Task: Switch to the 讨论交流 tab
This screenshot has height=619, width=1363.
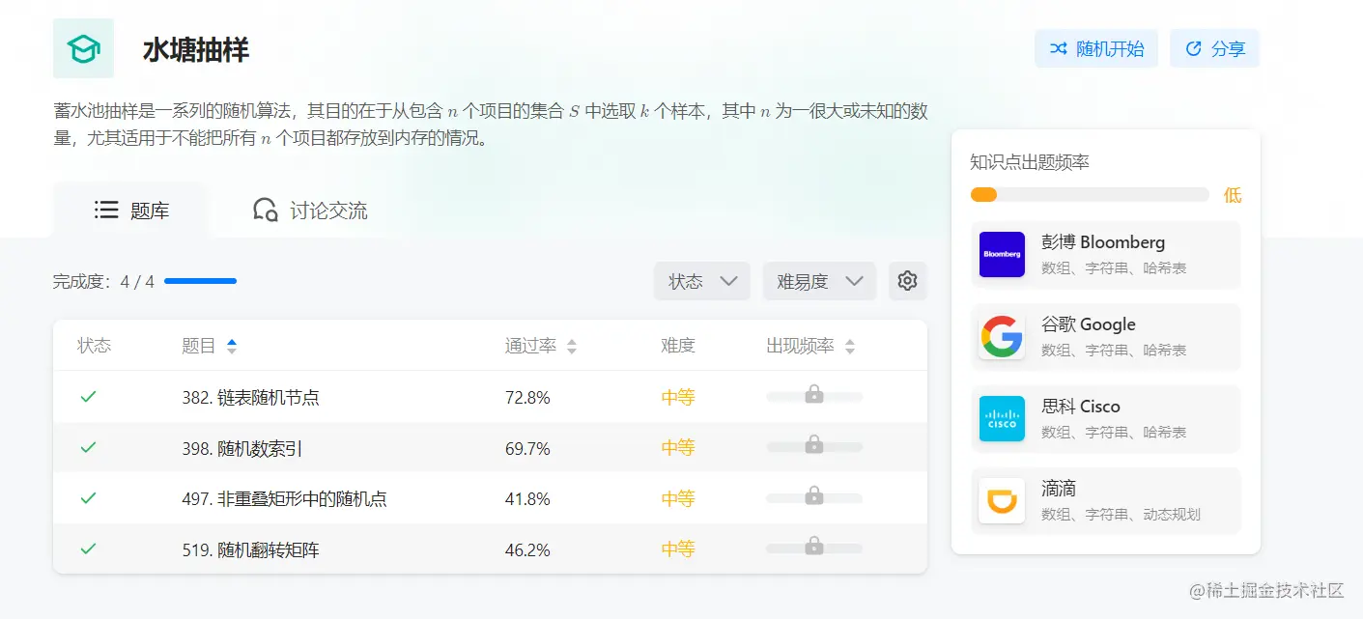Action: (310, 210)
